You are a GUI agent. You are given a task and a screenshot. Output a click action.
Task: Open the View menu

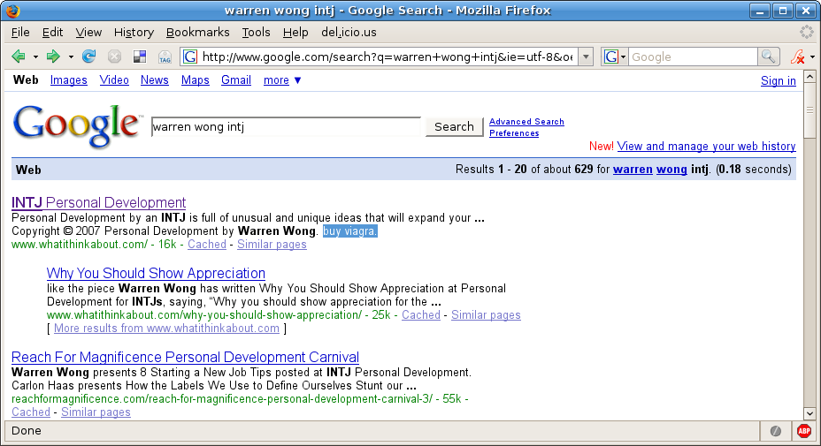(x=88, y=33)
